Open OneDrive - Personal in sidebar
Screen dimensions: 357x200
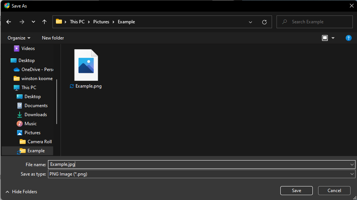[x=37, y=70]
